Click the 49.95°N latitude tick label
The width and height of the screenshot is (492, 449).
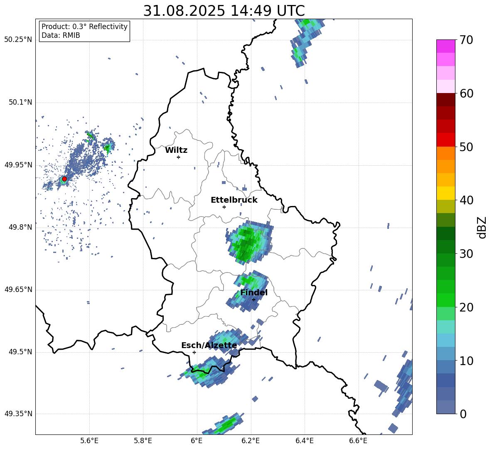(x=18, y=165)
